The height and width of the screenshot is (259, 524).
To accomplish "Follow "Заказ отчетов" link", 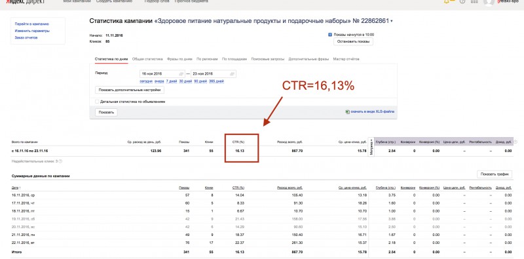I will pos(26,37).
